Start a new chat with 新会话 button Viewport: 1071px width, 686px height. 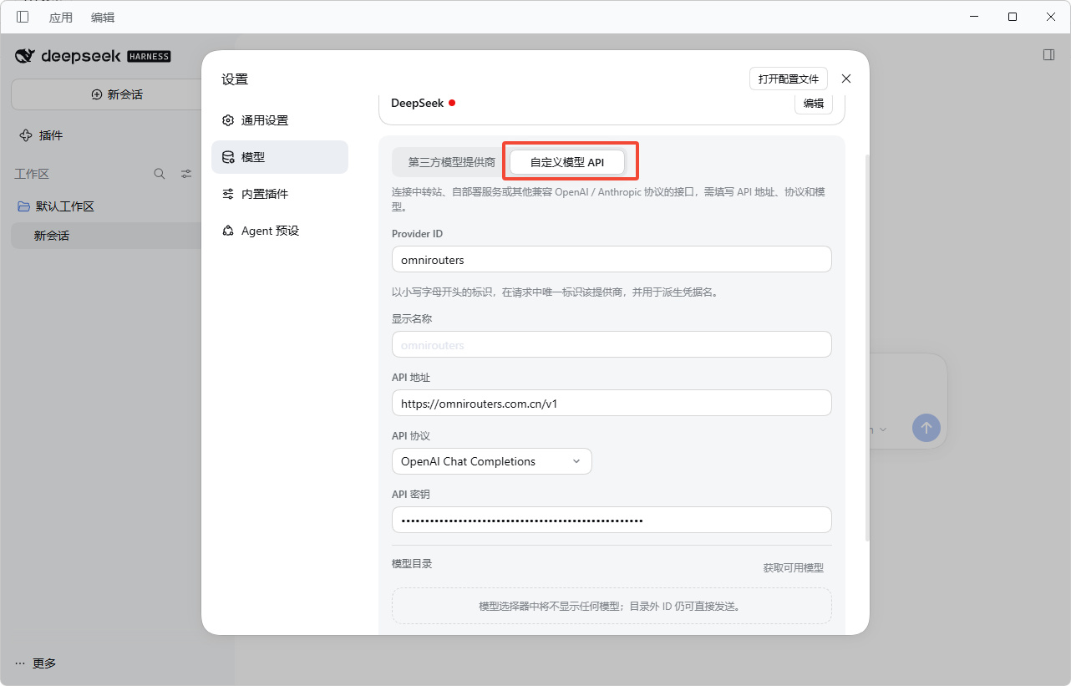117,94
